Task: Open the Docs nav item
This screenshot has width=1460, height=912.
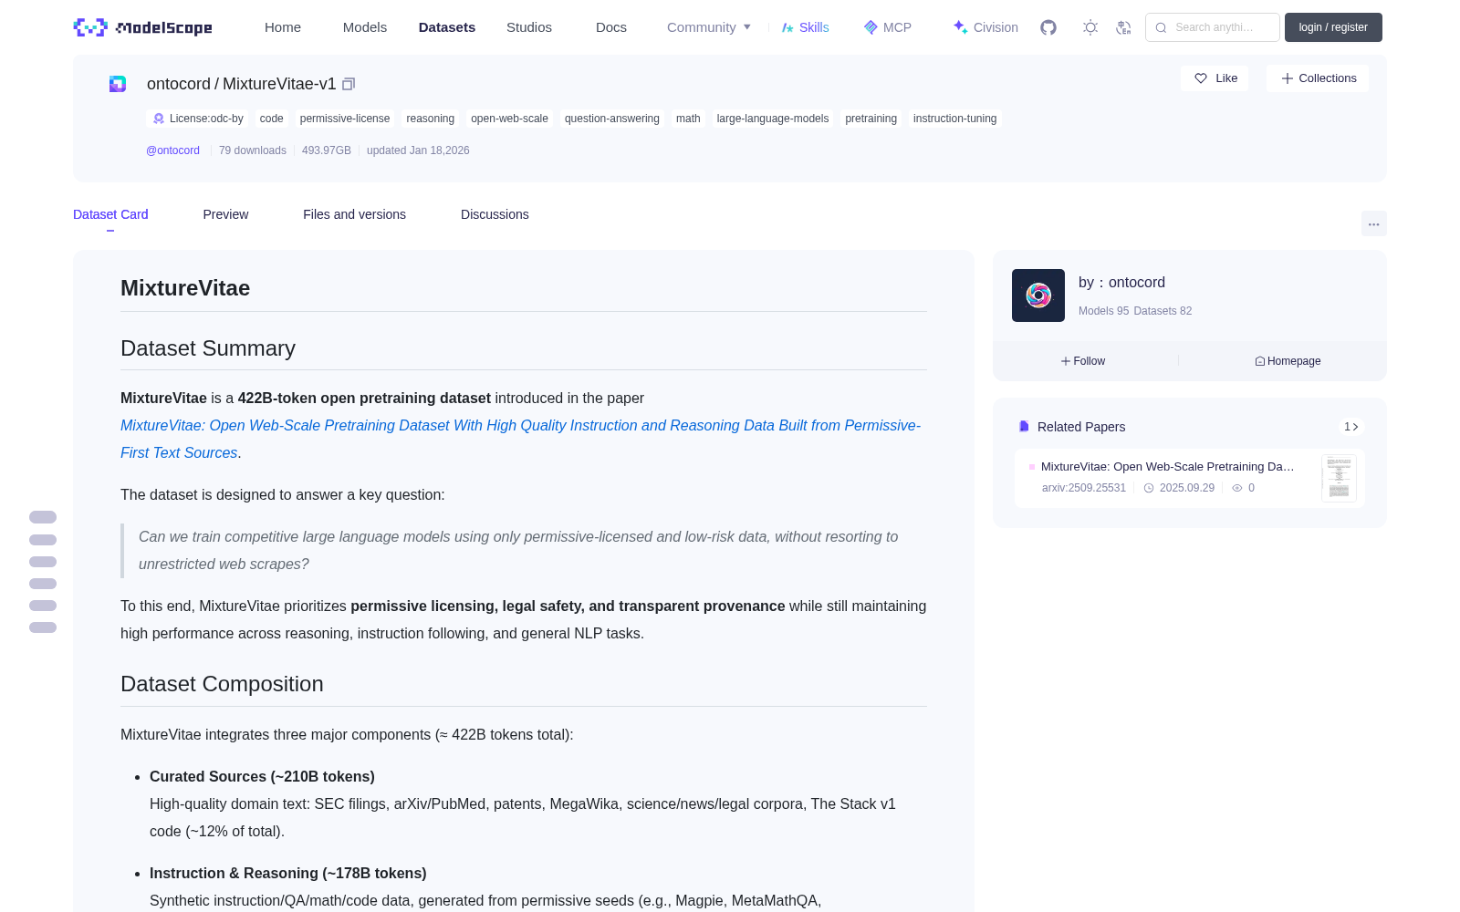Action: tap(611, 27)
